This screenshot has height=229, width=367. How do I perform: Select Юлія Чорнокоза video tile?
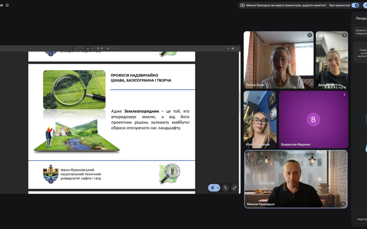[260, 120]
